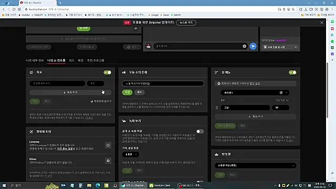Click the blue send message arrow icon
This screenshot has width=336, height=189.
(x=253, y=46)
